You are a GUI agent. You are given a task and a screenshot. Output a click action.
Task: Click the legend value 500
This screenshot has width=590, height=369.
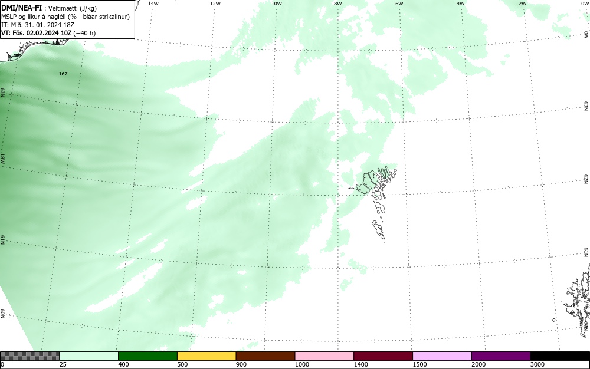point(182,364)
